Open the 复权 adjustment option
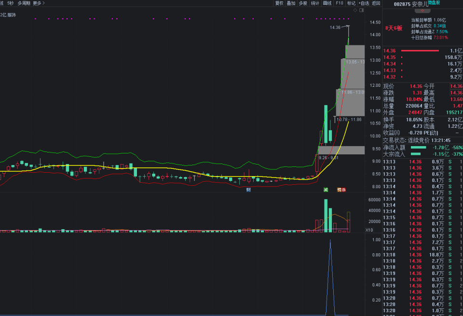Screen dimensions: 463x316 (279, 3)
